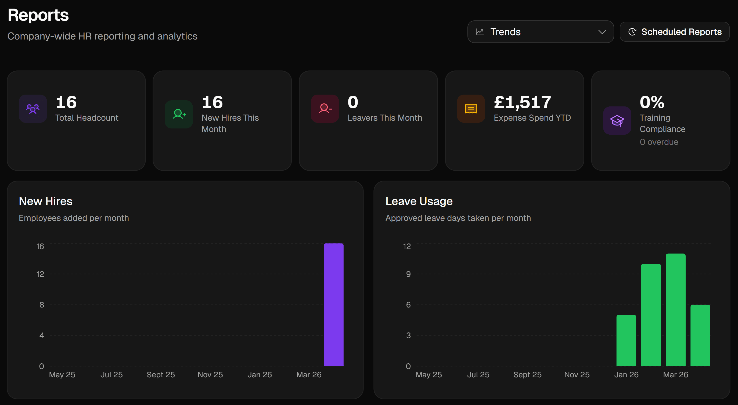738x405 pixels.
Task: Click the Jan 26 leave usage bar
Action: tap(626, 341)
